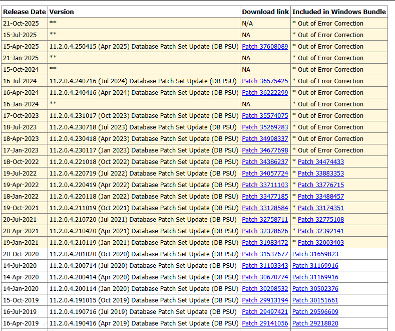Open Windows bundle Patch 32775108
This screenshot has width=395, height=331.
pyautogui.click(x=321, y=220)
